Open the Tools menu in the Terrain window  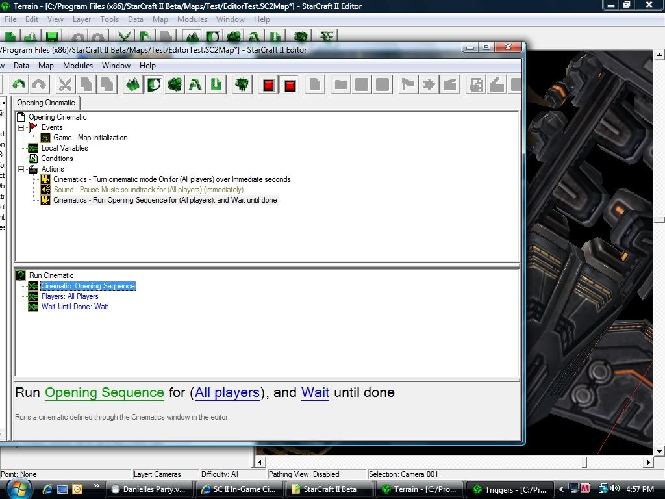tap(109, 19)
